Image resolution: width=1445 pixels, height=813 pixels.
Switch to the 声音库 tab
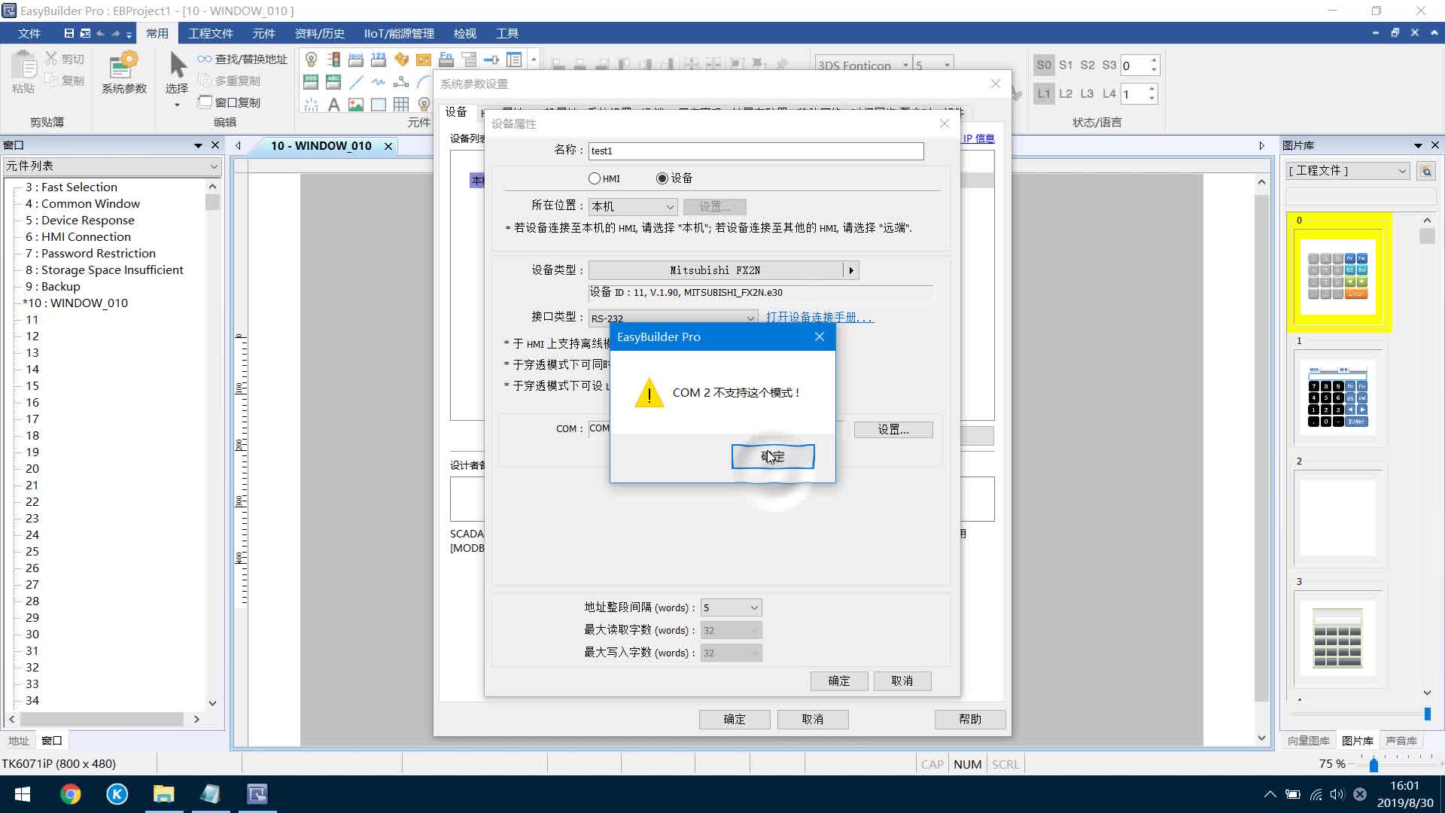click(x=1401, y=741)
